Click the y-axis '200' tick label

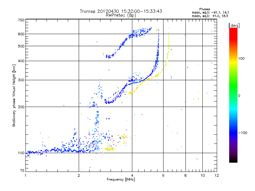tap(21, 107)
